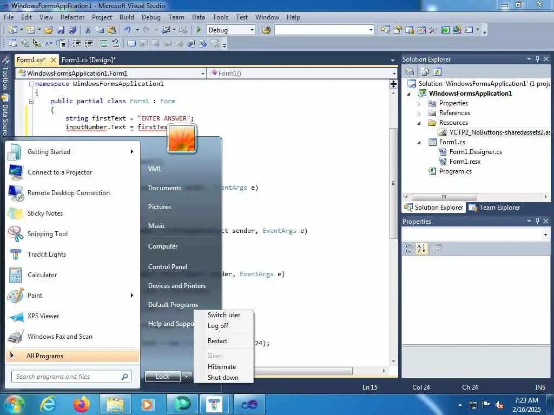Click the Open File folder icon
Image resolution: width=554 pixels, height=415 pixels.
[48, 30]
